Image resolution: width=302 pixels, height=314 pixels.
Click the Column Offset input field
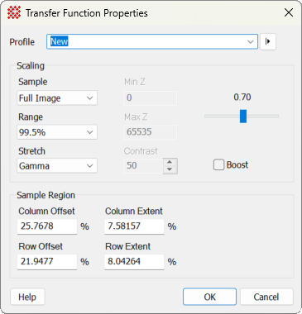(47, 226)
